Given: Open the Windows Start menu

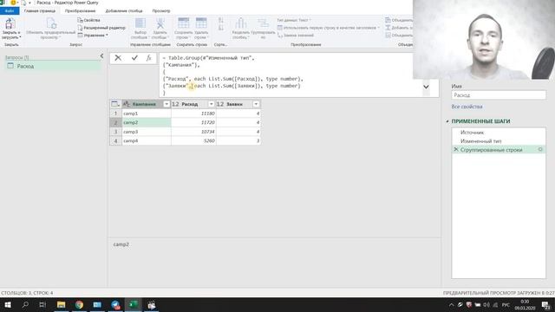Looking at the screenshot, I should click(x=8, y=304).
